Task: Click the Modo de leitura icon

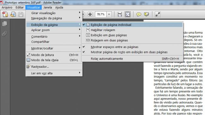Action: [x=28, y=55]
